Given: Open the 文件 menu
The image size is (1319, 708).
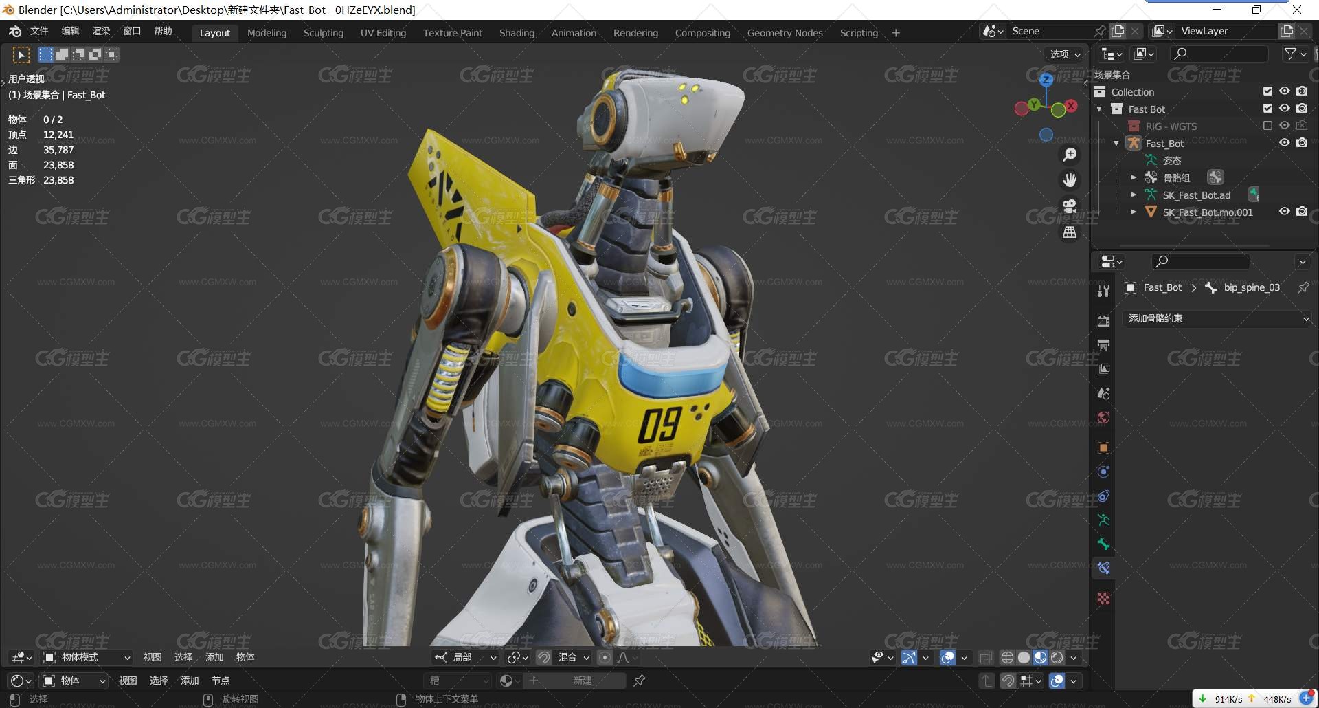Looking at the screenshot, I should point(39,32).
